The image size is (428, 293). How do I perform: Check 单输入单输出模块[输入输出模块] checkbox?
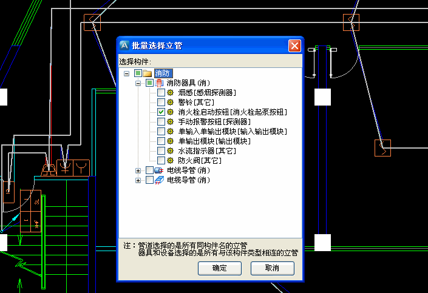point(161,132)
